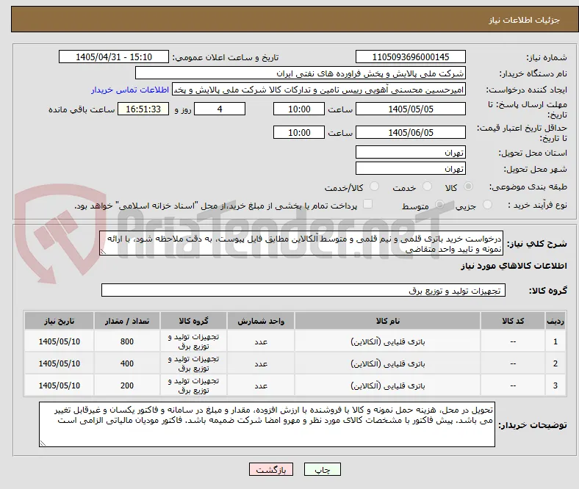
Task: Click the واحد شمارش column header
Action: [261, 321]
